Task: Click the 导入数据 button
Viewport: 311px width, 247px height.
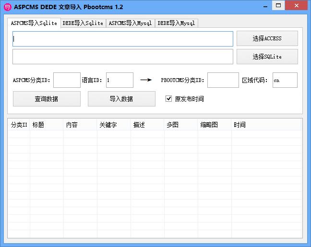Action: pyautogui.click(x=121, y=99)
